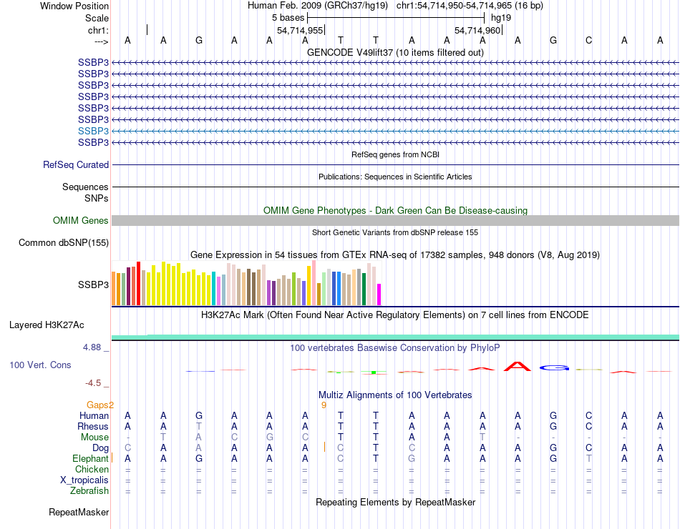Click the '100 vertebrates Basewise Conservation by PhyloP' title

click(395, 348)
